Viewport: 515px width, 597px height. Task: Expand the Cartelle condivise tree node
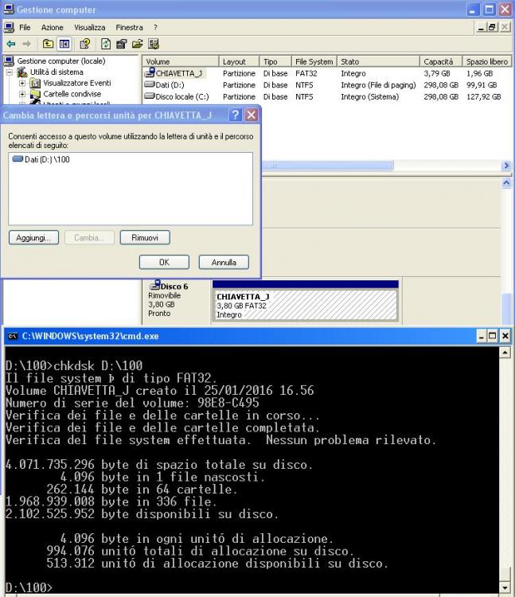[22, 94]
